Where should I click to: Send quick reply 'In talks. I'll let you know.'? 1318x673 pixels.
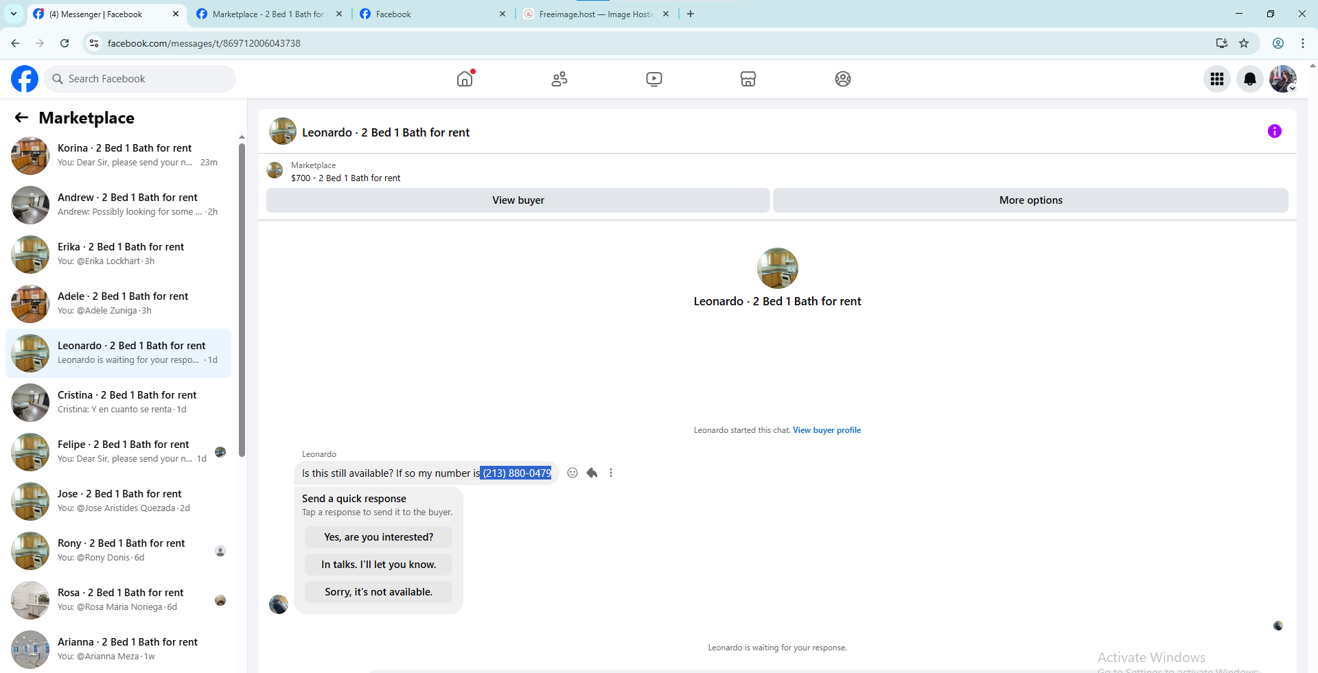[x=378, y=565]
